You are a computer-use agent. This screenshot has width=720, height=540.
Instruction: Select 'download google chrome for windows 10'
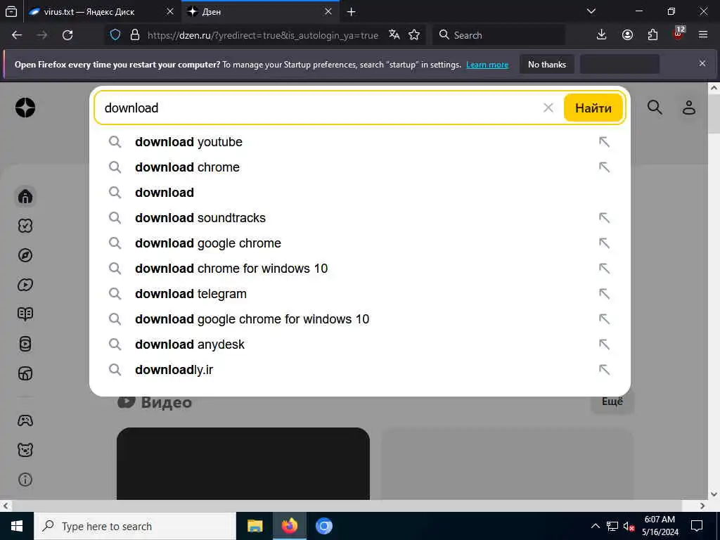point(359,319)
